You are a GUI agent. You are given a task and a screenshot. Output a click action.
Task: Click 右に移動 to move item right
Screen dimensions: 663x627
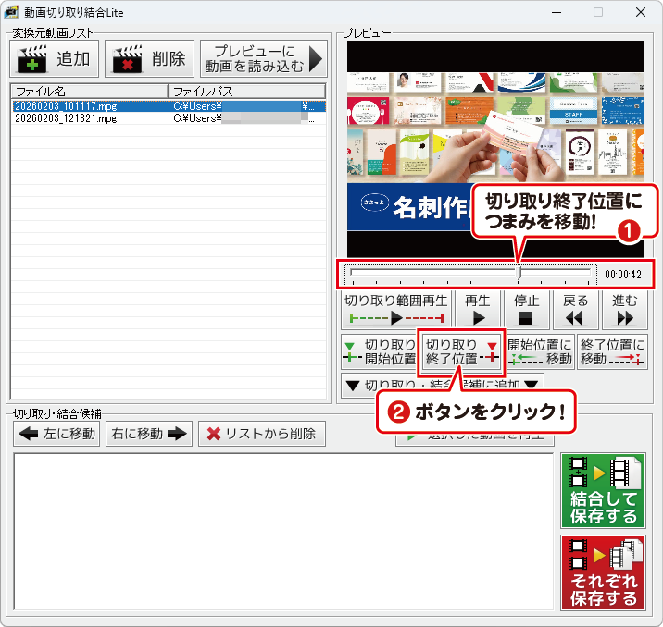(x=149, y=434)
